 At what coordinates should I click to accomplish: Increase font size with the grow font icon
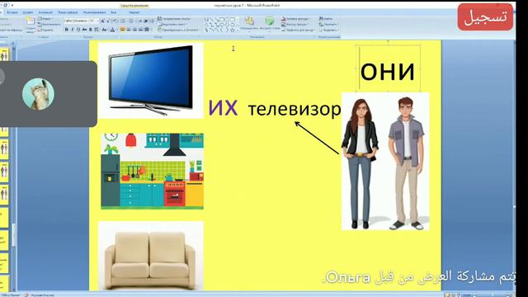point(102,21)
